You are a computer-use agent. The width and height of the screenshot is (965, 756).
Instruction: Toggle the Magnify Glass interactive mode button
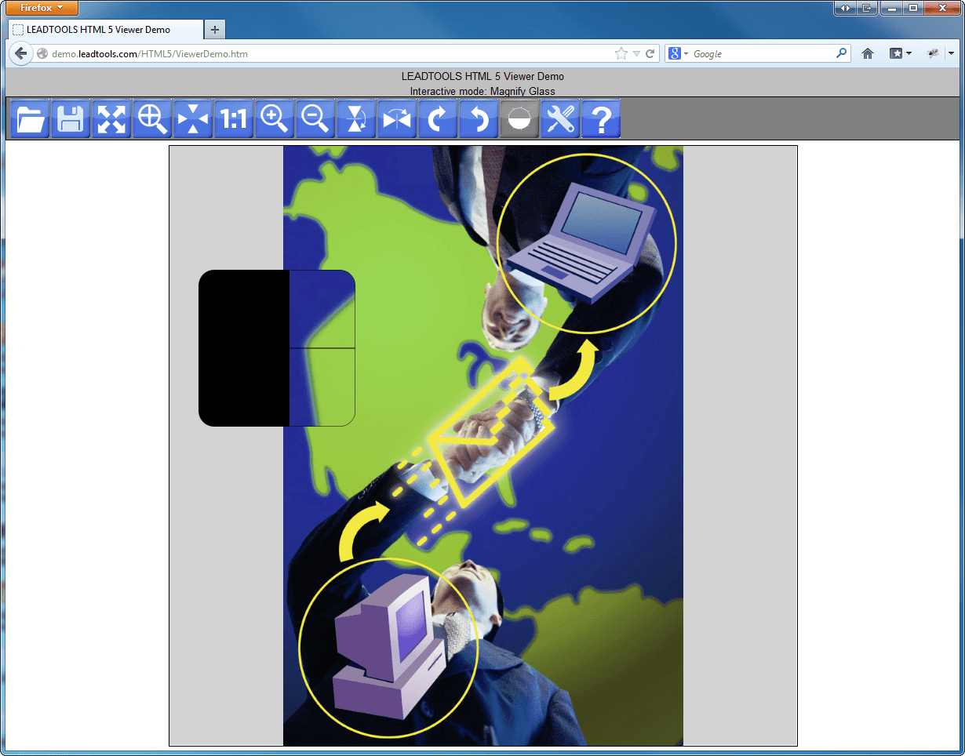[519, 119]
